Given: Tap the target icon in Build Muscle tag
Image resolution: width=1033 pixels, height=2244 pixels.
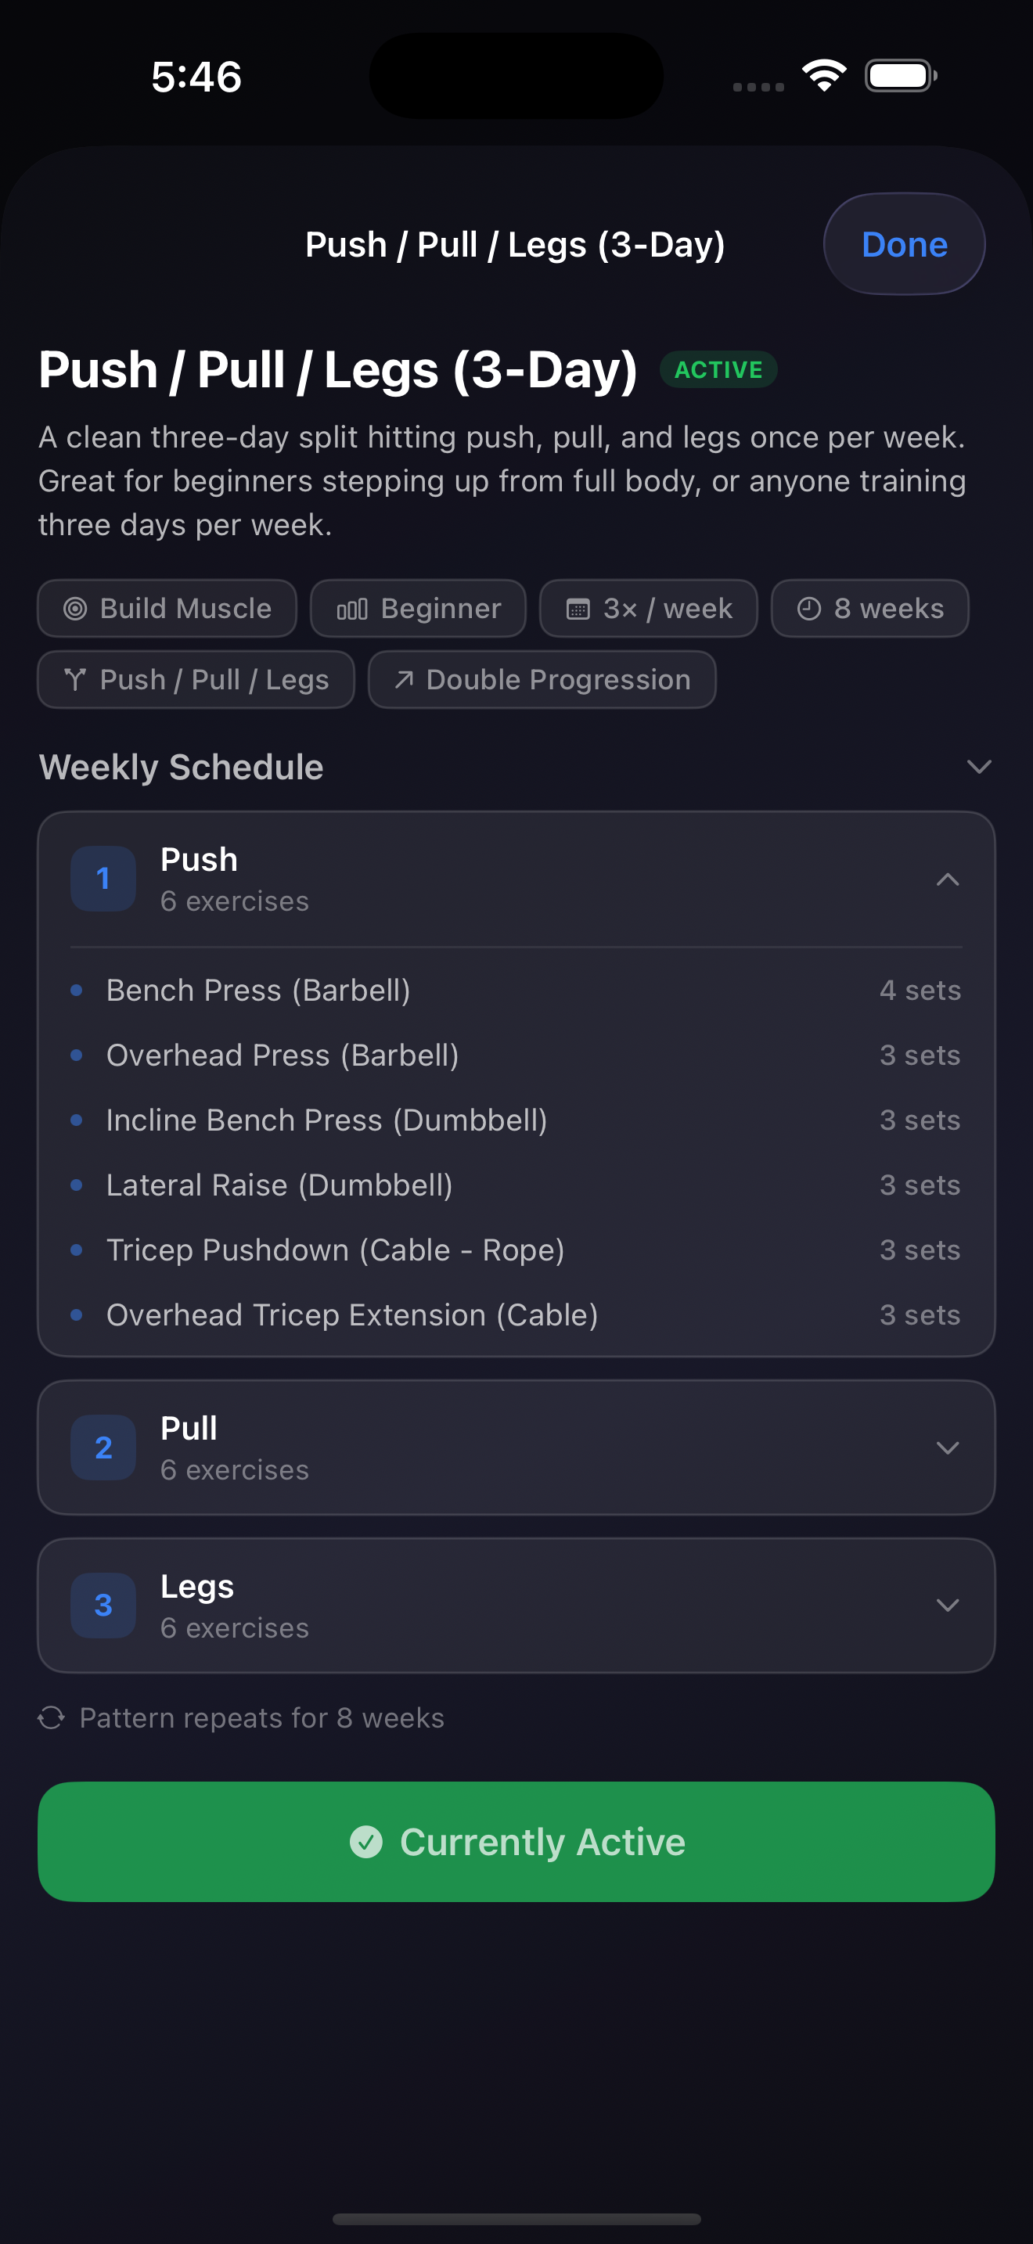Looking at the screenshot, I should (x=76, y=609).
